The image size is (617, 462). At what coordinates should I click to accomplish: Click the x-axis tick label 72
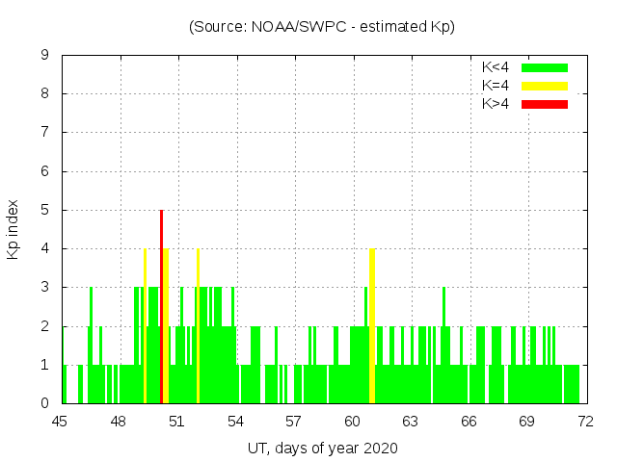pyautogui.click(x=584, y=422)
